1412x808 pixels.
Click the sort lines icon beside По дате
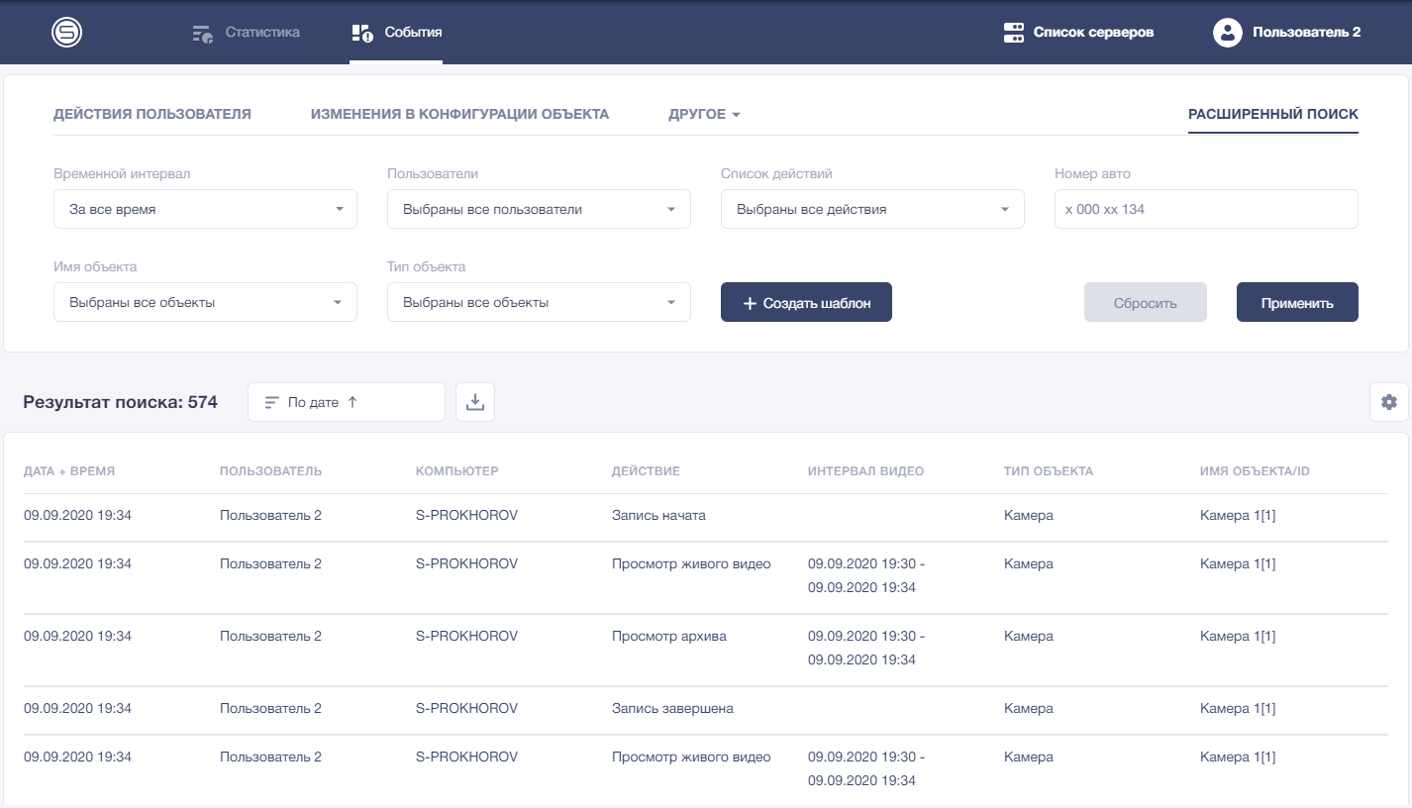tap(271, 403)
